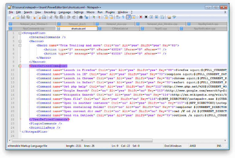This screenshot has width=235, height=158.
Task: Click synchronize vertical scrolling icon
Action: (106, 17)
